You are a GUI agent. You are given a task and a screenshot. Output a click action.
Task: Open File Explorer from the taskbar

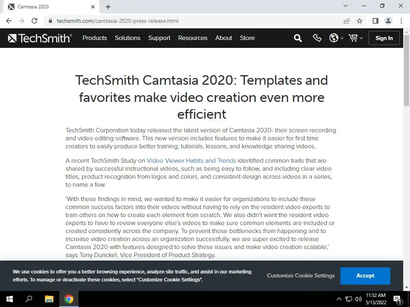pos(49,299)
